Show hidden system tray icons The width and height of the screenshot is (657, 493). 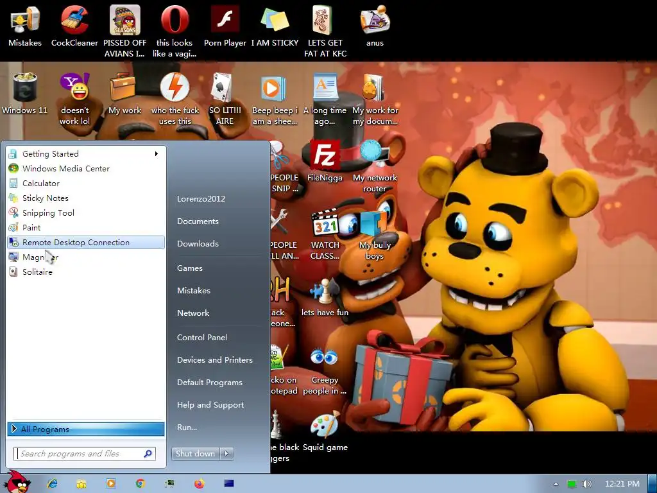point(556,484)
